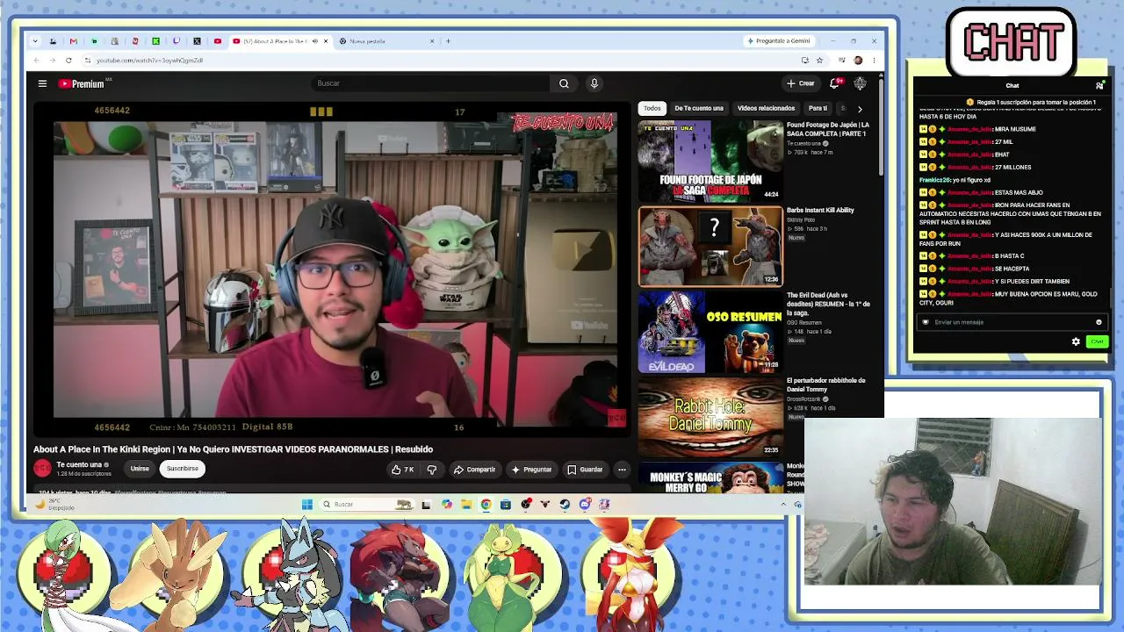Open the chat community users icon
The image size is (1124, 632).
coord(1099,86)
